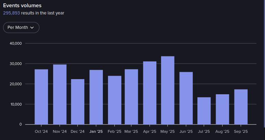Click the chevron arrow beside Per Month

[32, 28]
